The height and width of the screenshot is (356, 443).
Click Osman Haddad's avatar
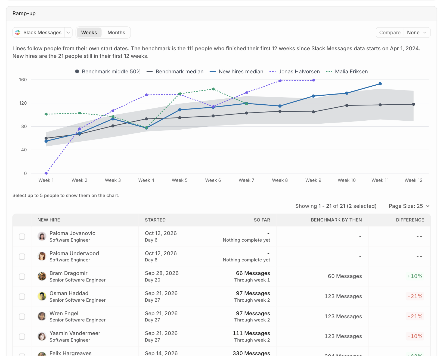[x=42, y=296]
